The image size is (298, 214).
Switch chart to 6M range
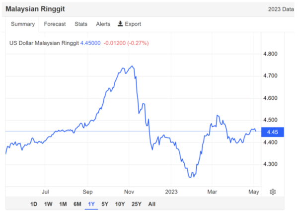(x=77, y=204)
